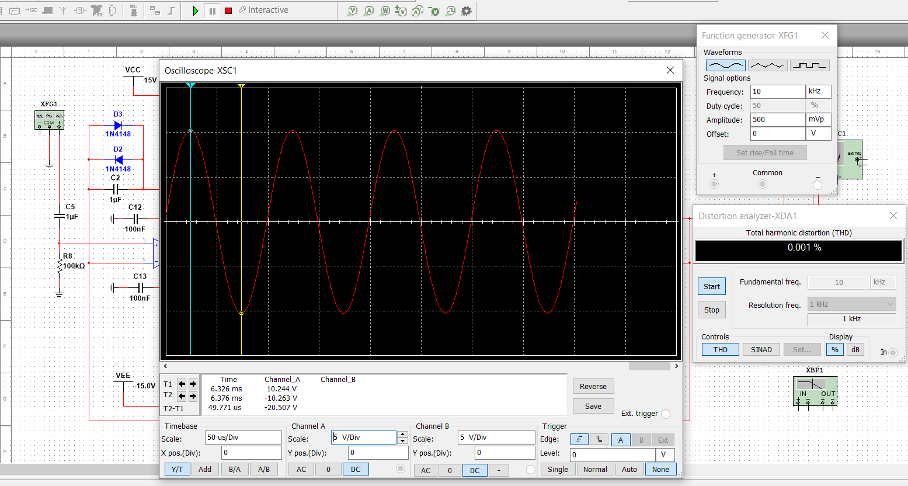This screenshot has width=908, height=486.
Task: Toggle Y/T timebase display mode
Action: [x=177, y=469]
